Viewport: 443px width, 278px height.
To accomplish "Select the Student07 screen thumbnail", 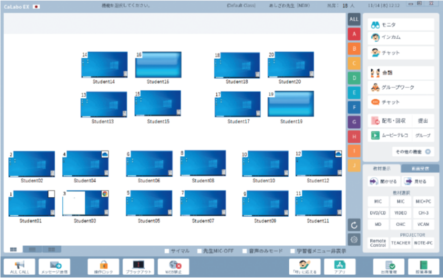I will pyautogui.click(x=203, y=203).
